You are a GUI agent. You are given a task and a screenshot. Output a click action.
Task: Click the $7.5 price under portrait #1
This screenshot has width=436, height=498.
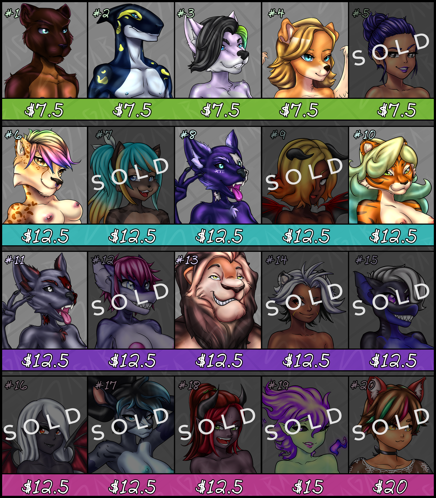[44, 110]
